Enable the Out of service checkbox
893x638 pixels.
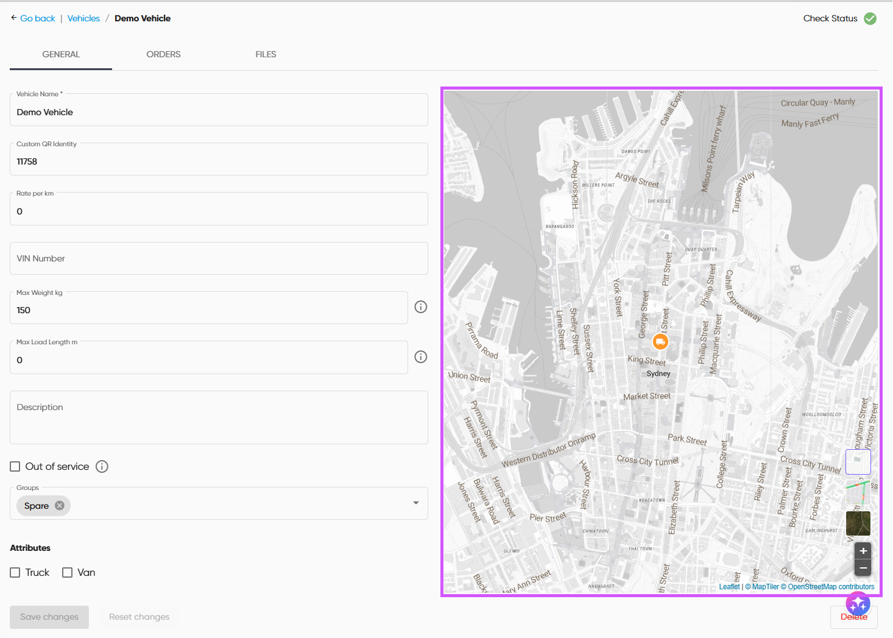[x=15, y=466]
